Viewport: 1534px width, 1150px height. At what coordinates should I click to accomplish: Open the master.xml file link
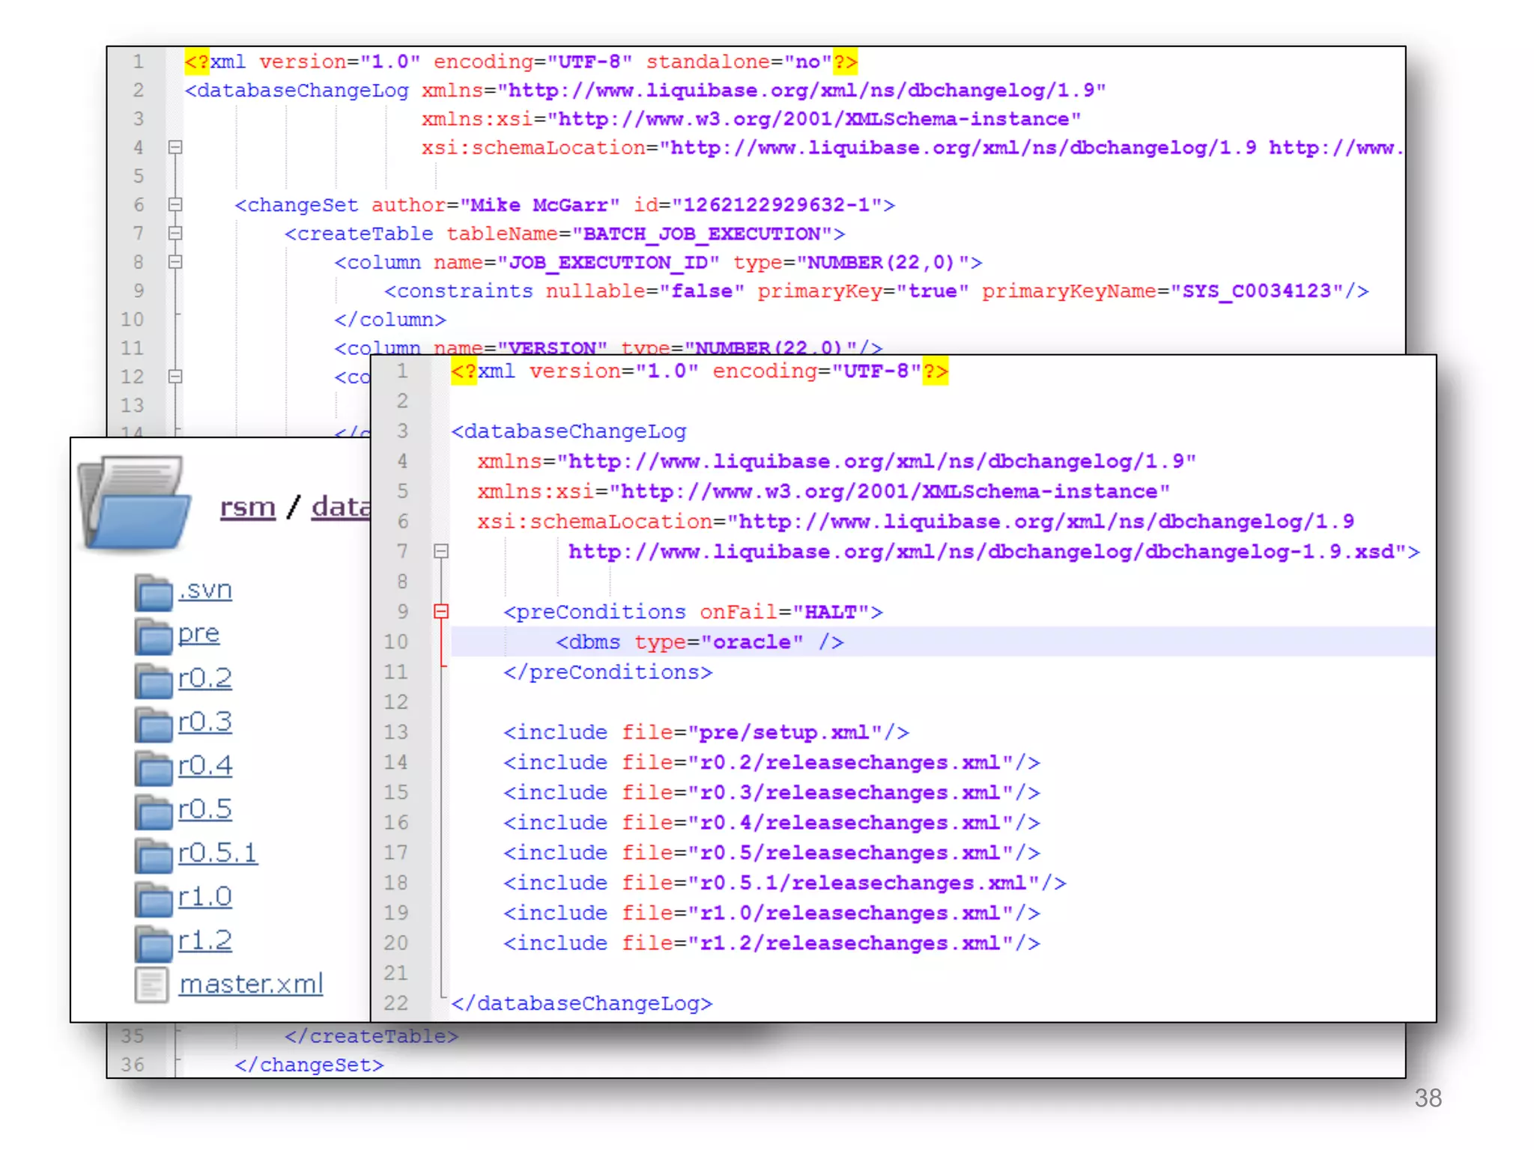(251, 984)
